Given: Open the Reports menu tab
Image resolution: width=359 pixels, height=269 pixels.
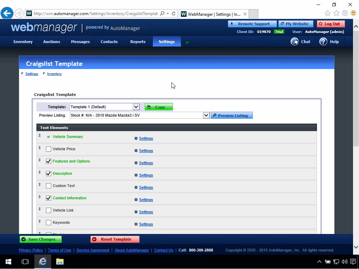Looking at the screenshot, I should coord(138,42).
